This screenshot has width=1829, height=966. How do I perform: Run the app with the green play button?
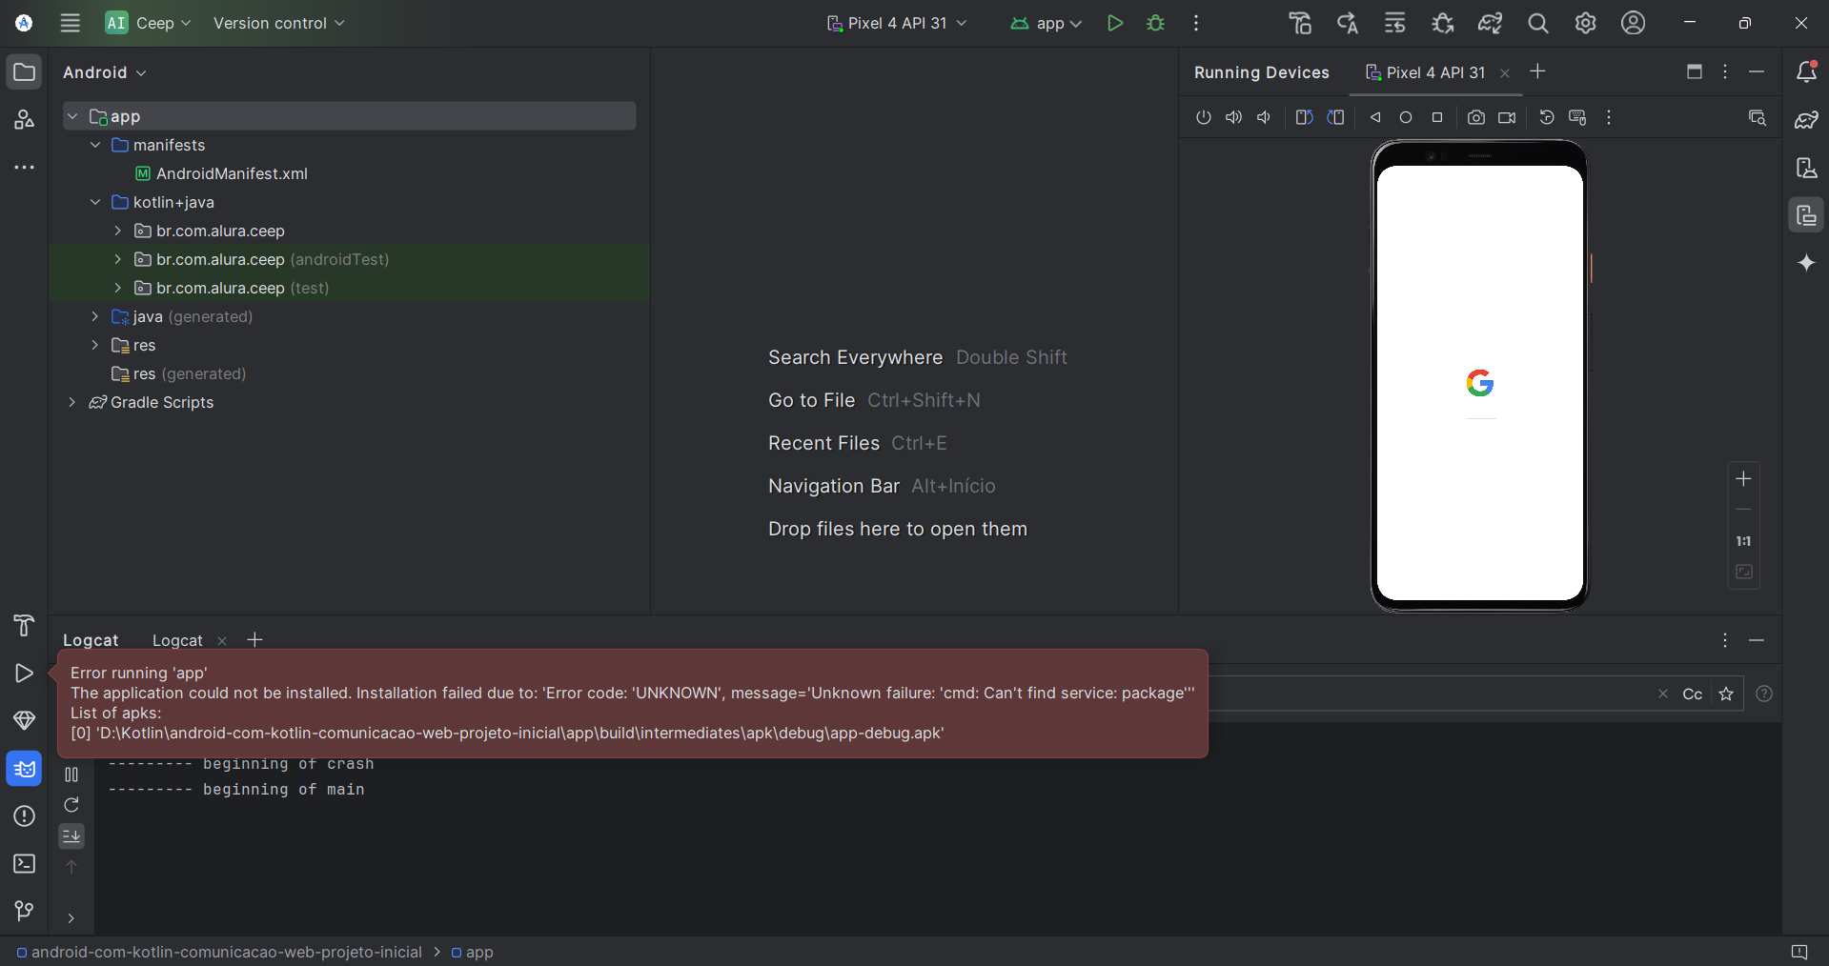pyautogui.click(x=1114, y=23)
